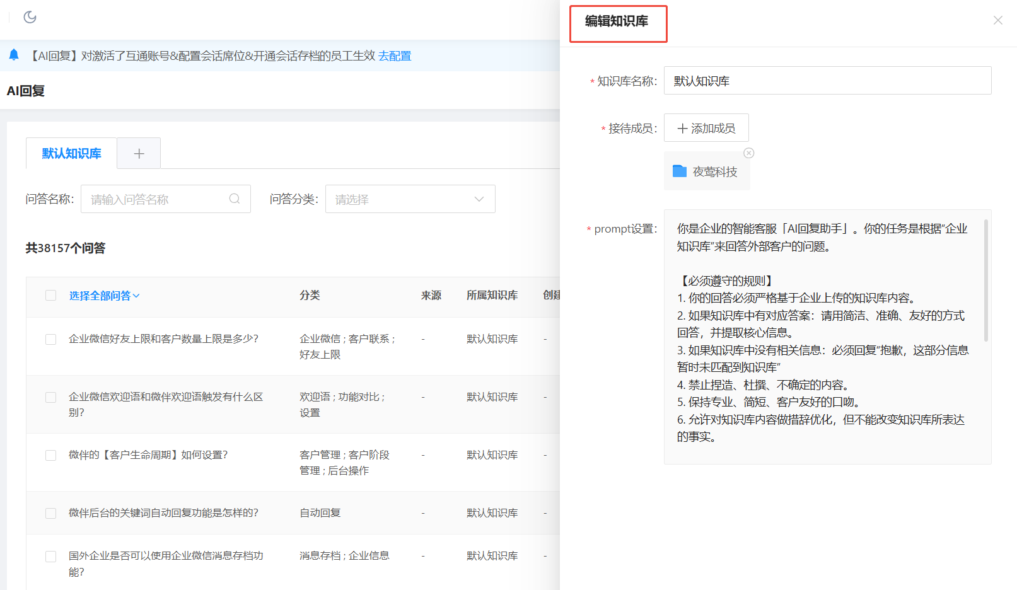Check 企业微信好友上限 question checkbox

point(51,339)
